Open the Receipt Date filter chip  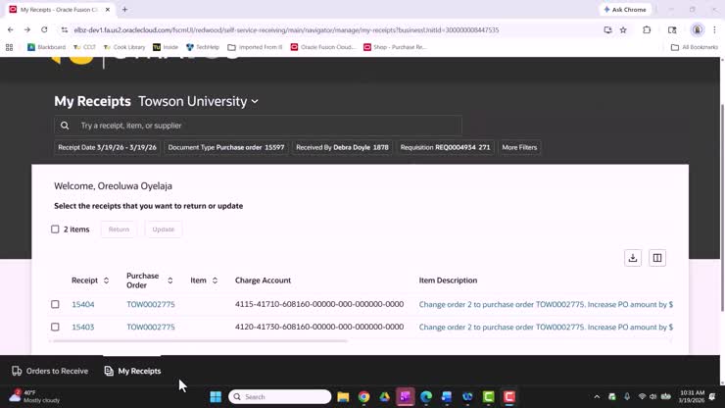(x=107, y=147)
